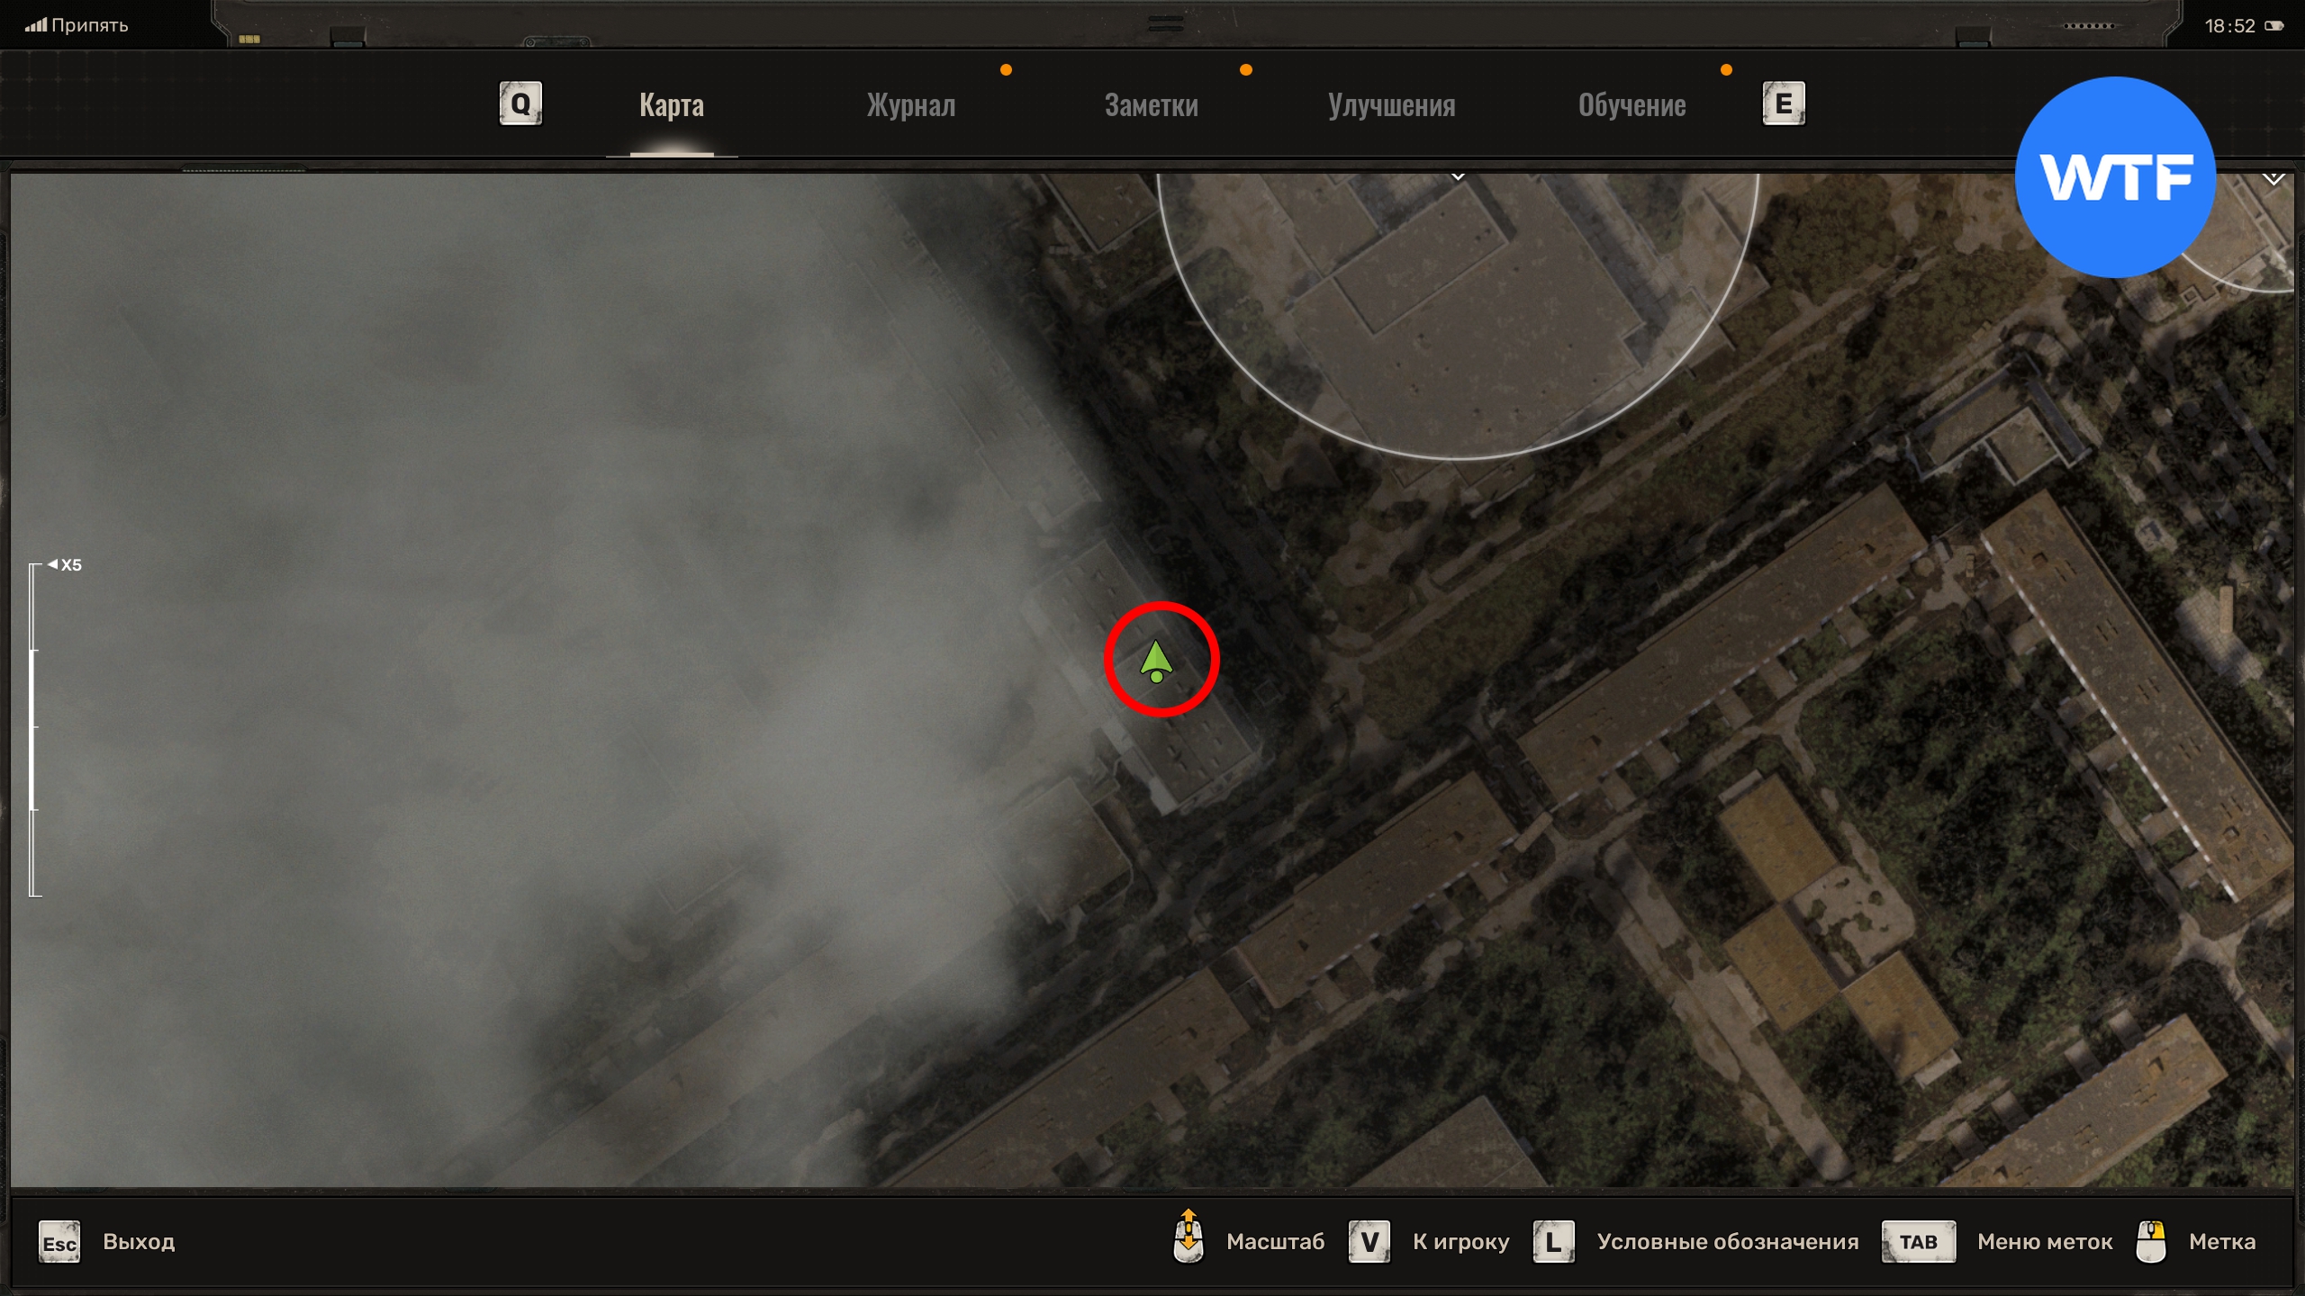Click the TAB key icon
The height and width of the screenshot is (1296, 2305).
click(x=1918, y=1242)
